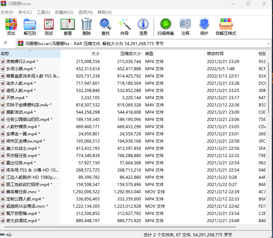Image resolution: width=273 pixels, height=238 pixels.
Task: Click the horizontal scrollbar below the file list
Action: coord(120,227)
